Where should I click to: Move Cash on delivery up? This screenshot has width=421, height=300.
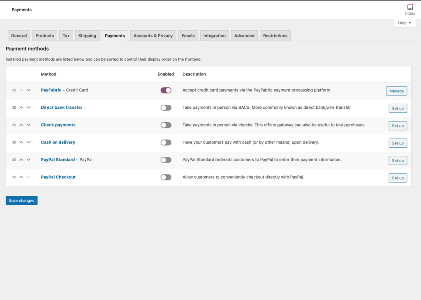21,142
